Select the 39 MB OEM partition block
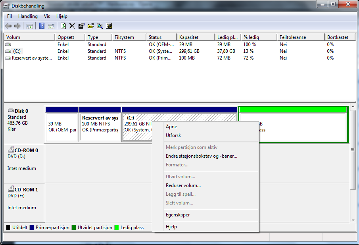Viewport: 359px width, 245px height. (x=62, y=124)
